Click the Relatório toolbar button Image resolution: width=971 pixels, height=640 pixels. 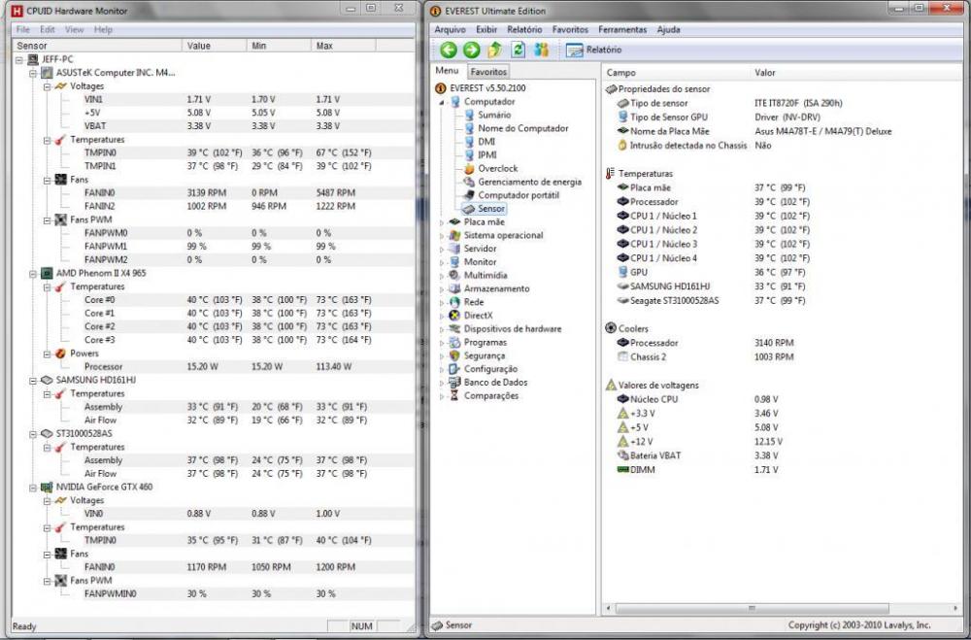594,50
